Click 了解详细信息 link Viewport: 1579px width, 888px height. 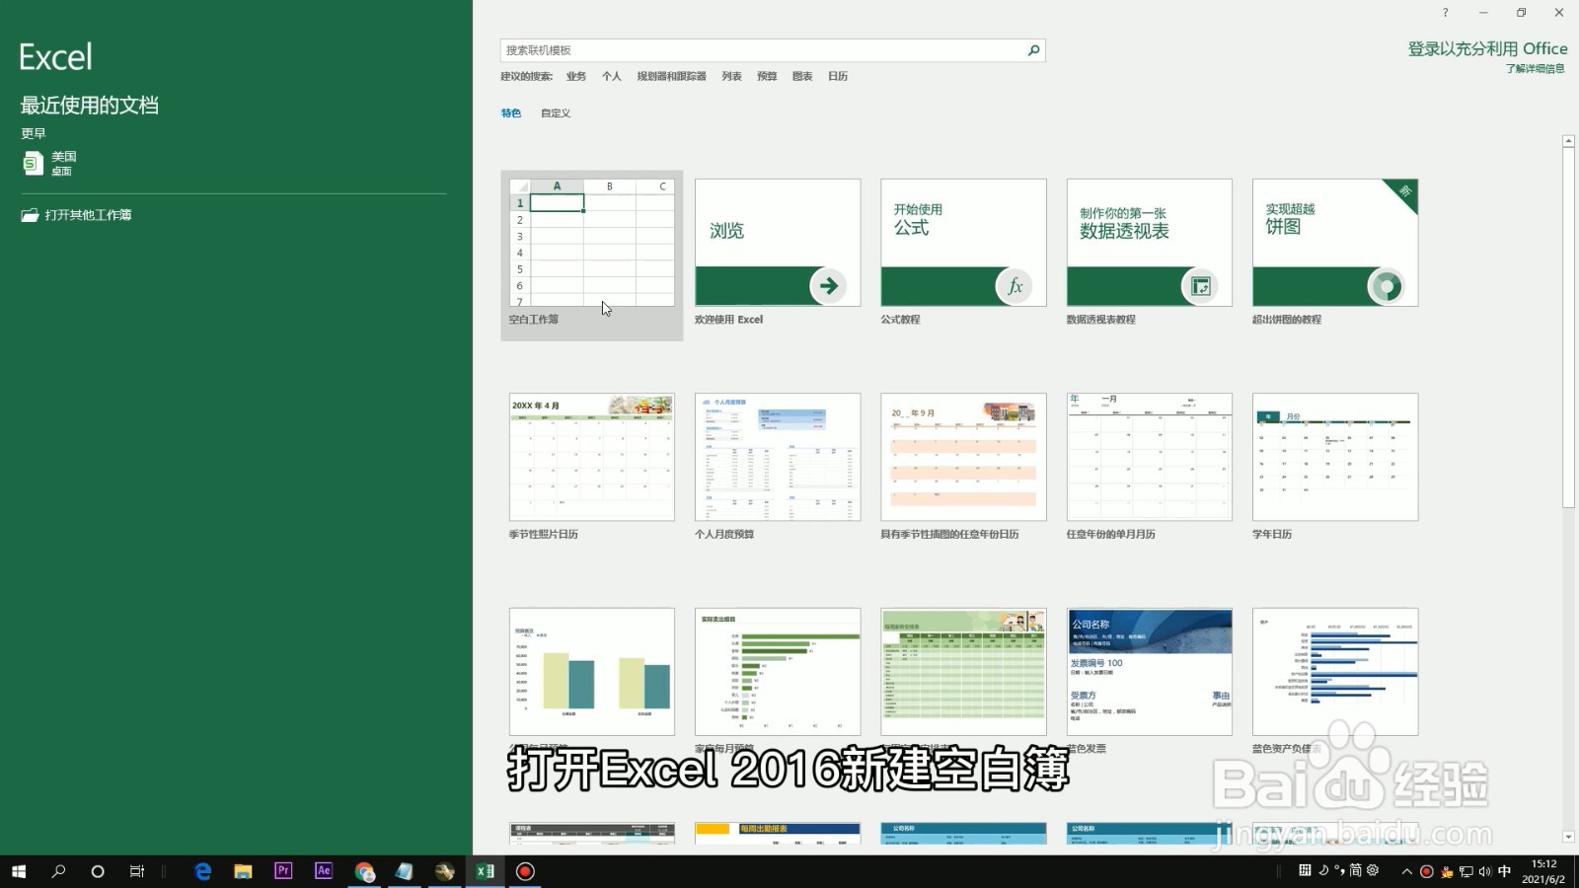coord(1535,69)
